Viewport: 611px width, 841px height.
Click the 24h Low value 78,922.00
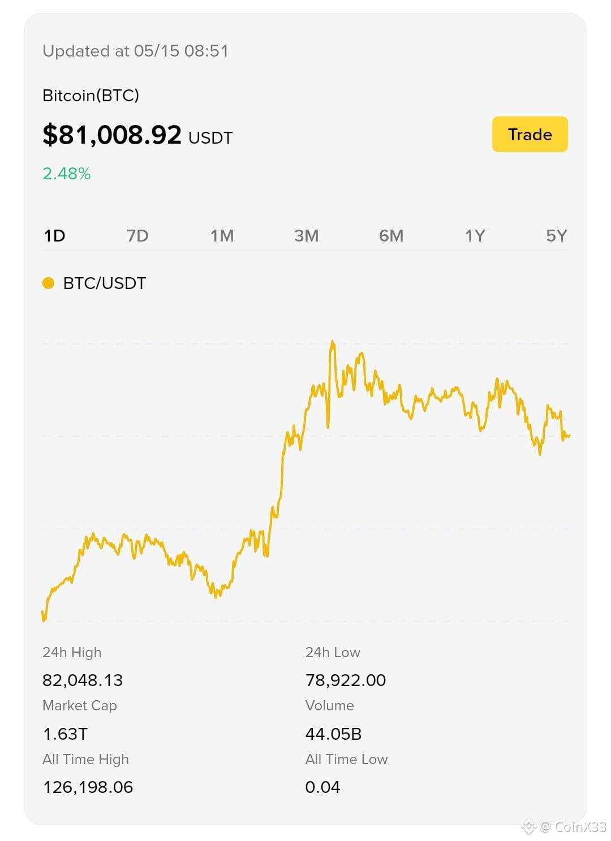pyautogui.click(x=346, y=680)
